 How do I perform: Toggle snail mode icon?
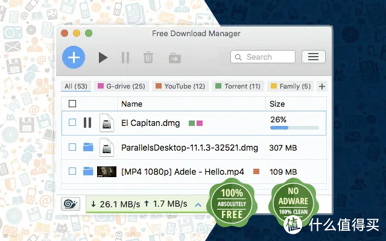click(x=71, y=204)
